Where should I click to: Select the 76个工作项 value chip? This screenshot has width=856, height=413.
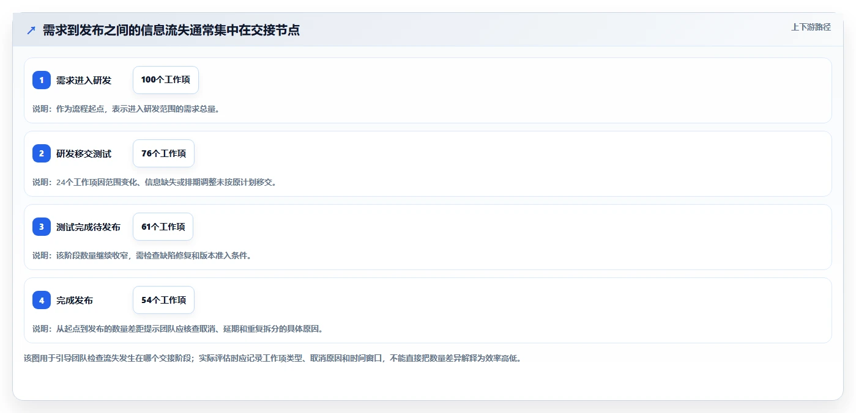(x=163, y=153)
